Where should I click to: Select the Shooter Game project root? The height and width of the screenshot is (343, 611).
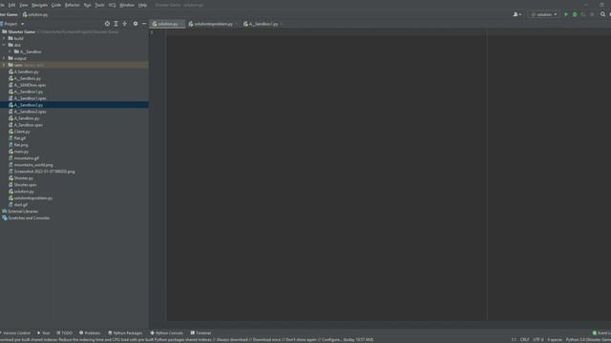click(21, 31)
